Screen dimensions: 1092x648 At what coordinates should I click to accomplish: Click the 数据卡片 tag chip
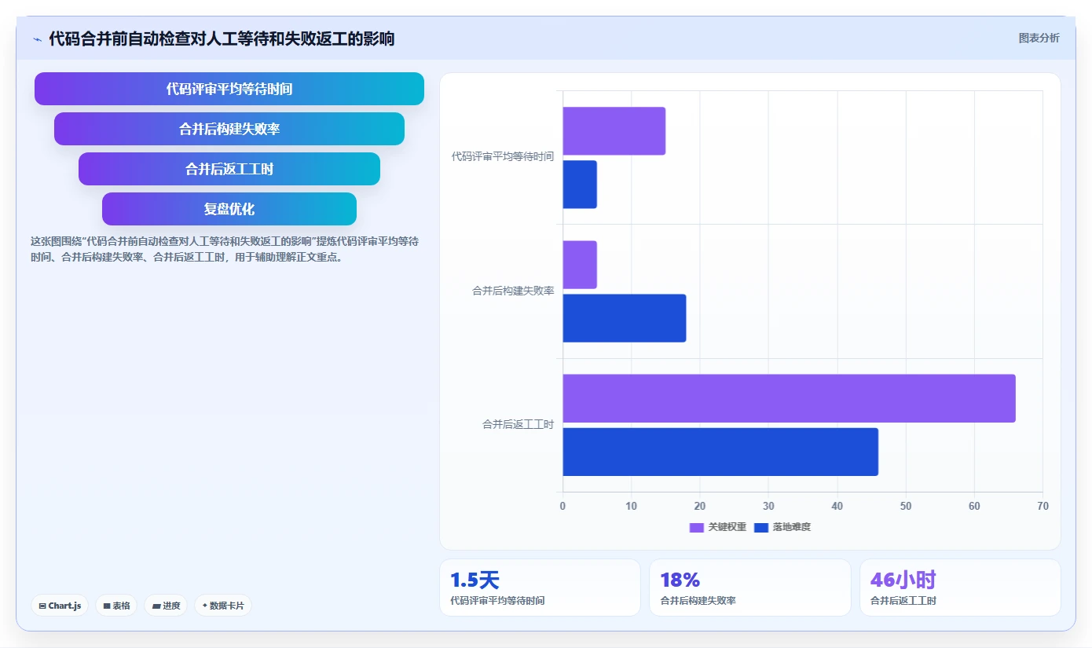click(x=223, y=606)
